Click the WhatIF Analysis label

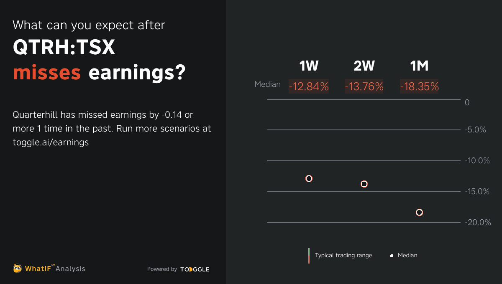[55, 269]
